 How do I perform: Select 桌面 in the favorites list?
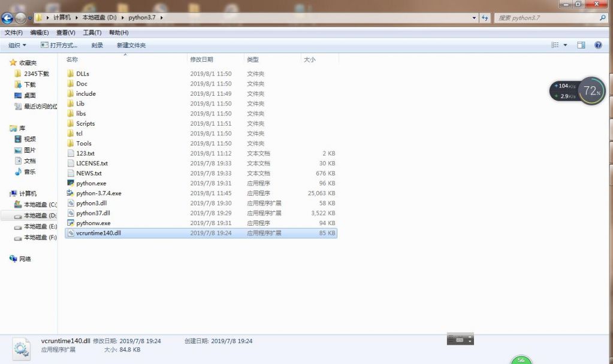[x=29, y=95]
